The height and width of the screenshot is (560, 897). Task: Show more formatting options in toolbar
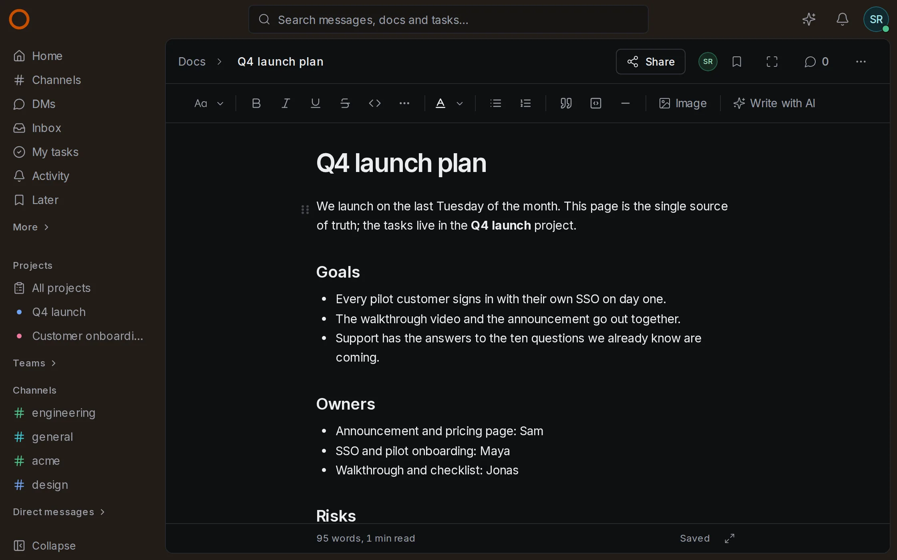(x=404, y=103)
